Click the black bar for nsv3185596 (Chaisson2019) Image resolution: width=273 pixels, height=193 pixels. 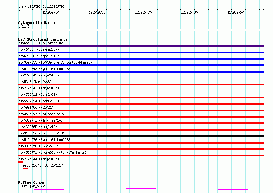click(141, 136)
